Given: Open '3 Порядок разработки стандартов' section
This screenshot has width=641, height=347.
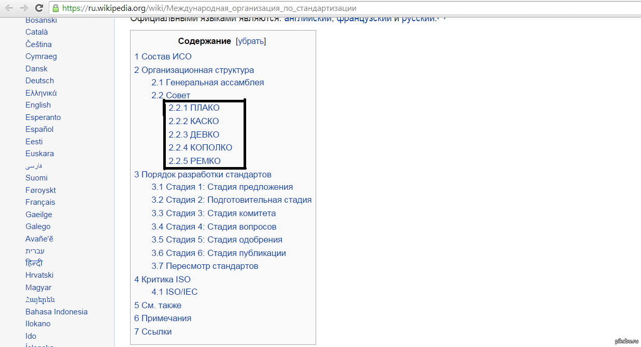Looking at the screenshot, I should [x=203, y=174].
